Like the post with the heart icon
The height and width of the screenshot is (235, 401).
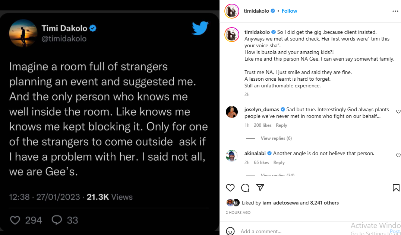pyautogui.click(x=231, y=188)
